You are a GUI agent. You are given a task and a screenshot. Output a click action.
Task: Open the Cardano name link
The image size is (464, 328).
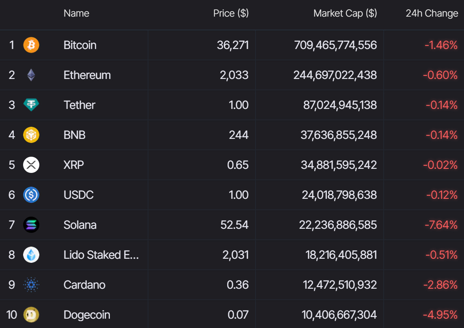tap(84, 285)
